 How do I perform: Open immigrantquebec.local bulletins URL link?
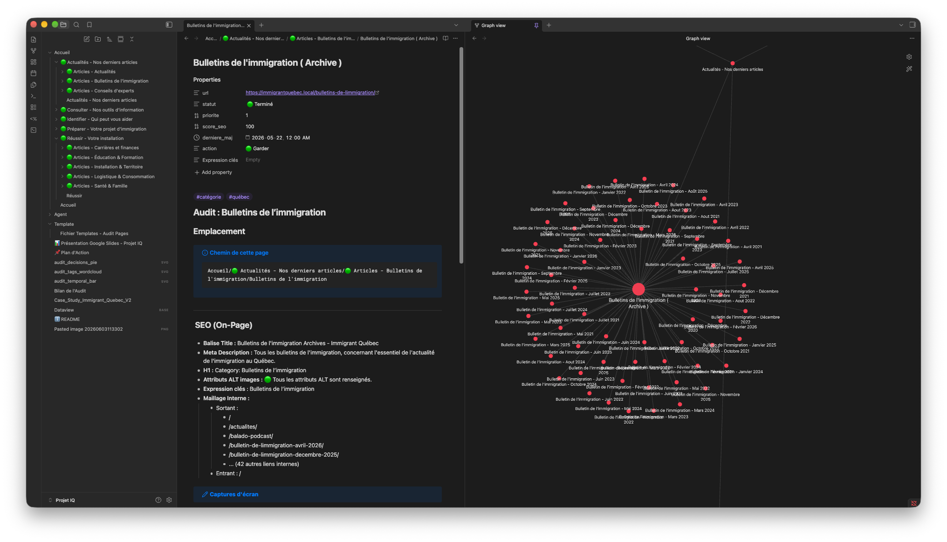tap(310, 93)
